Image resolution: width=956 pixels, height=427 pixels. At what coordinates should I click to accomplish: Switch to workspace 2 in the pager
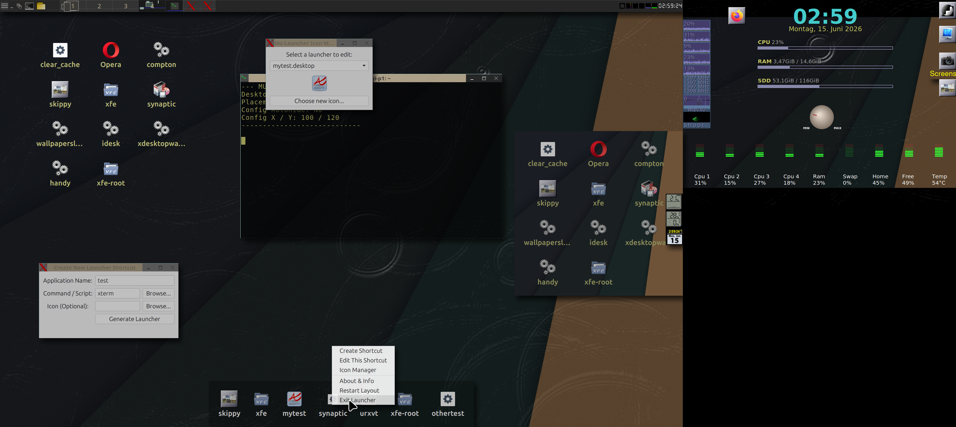(x=99, y=6)
